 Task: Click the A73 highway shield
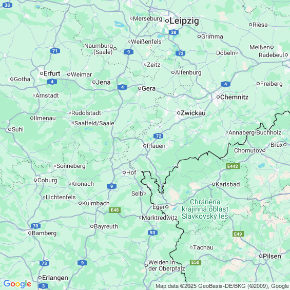(44, 263)
